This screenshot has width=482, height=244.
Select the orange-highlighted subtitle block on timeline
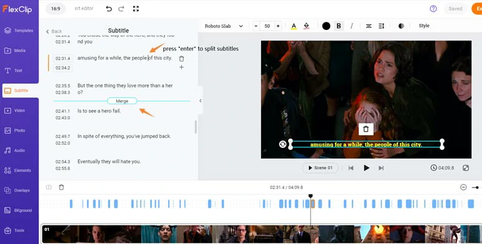(x=313, y=204)
